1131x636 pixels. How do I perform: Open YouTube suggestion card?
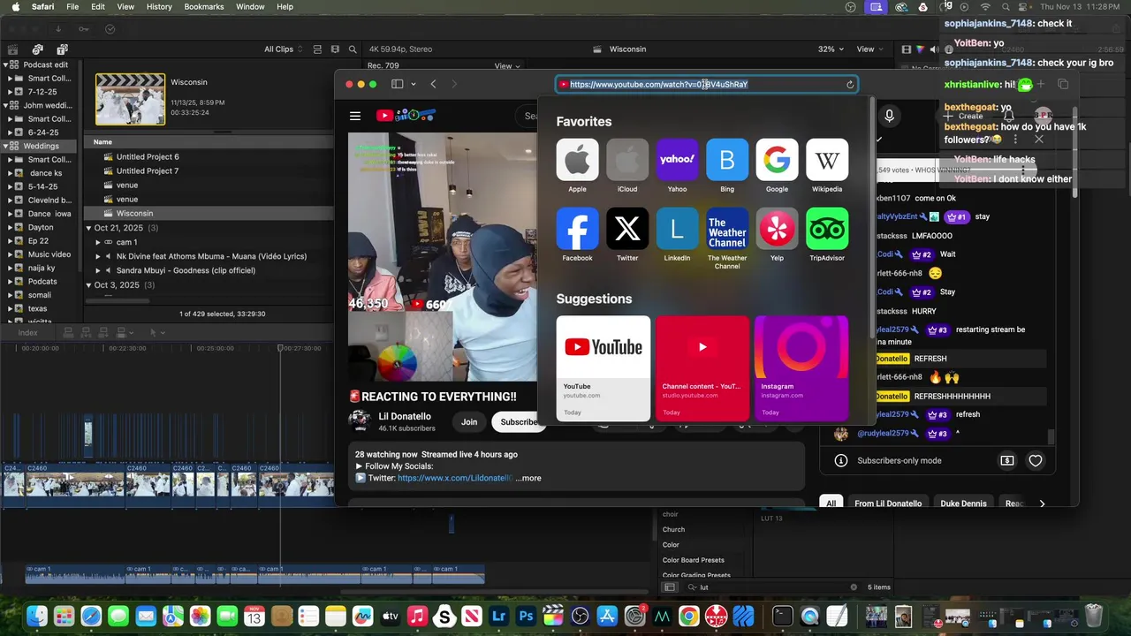point(603,367)
